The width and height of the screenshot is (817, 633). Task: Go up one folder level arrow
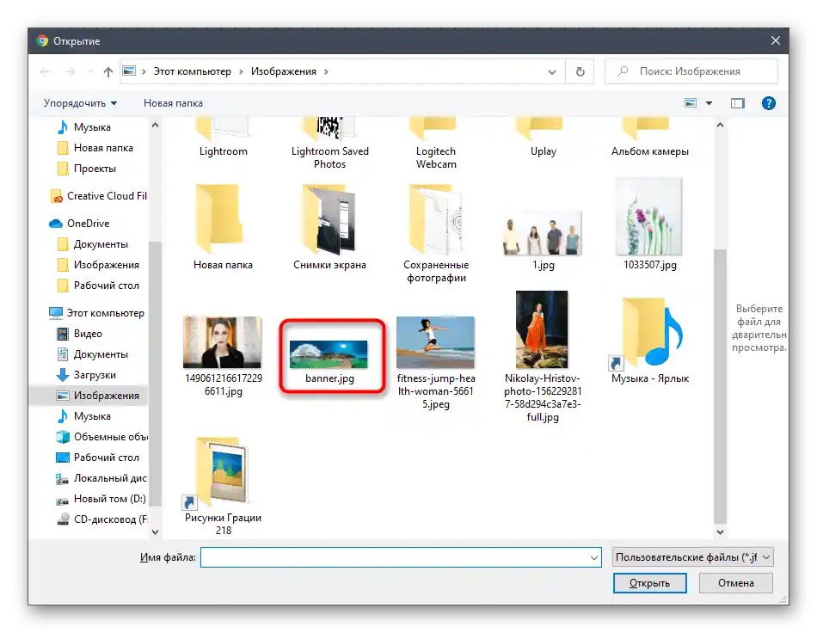tap(107, 71)
